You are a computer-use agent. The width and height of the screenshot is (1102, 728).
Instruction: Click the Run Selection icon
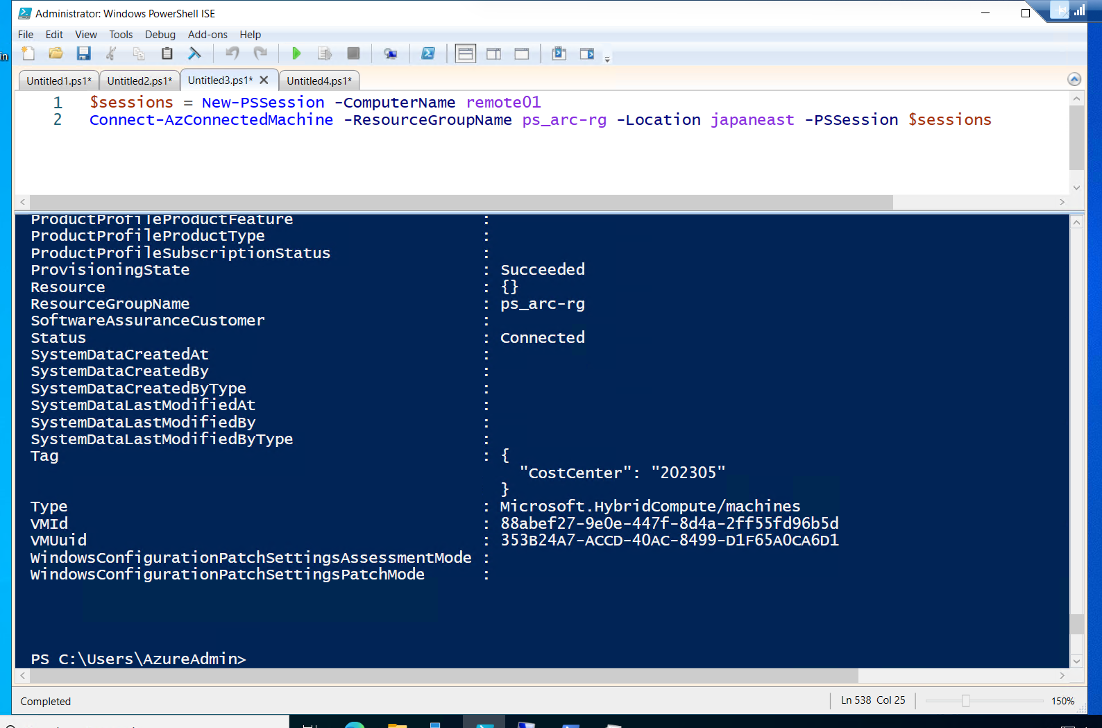pyautogui.click(x=325, y=53)
